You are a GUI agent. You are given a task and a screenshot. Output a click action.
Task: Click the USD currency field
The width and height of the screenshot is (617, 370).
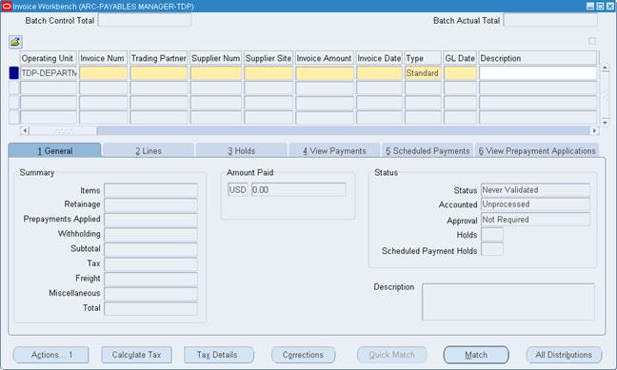238,189
